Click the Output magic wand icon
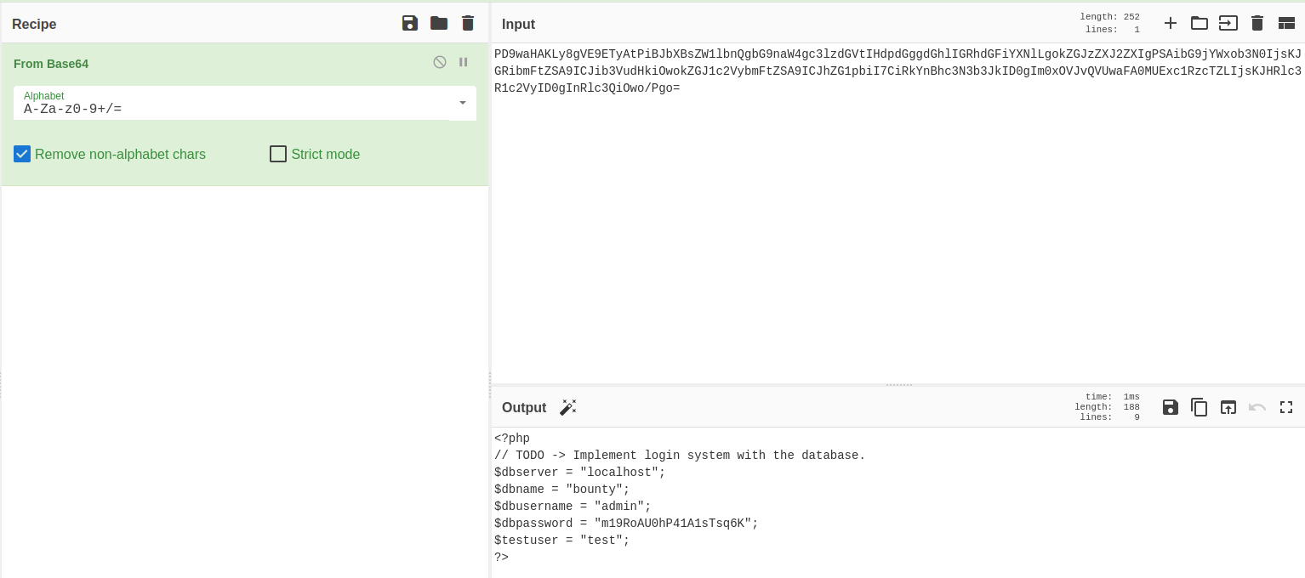1305x578 pixels. [567, 407]
